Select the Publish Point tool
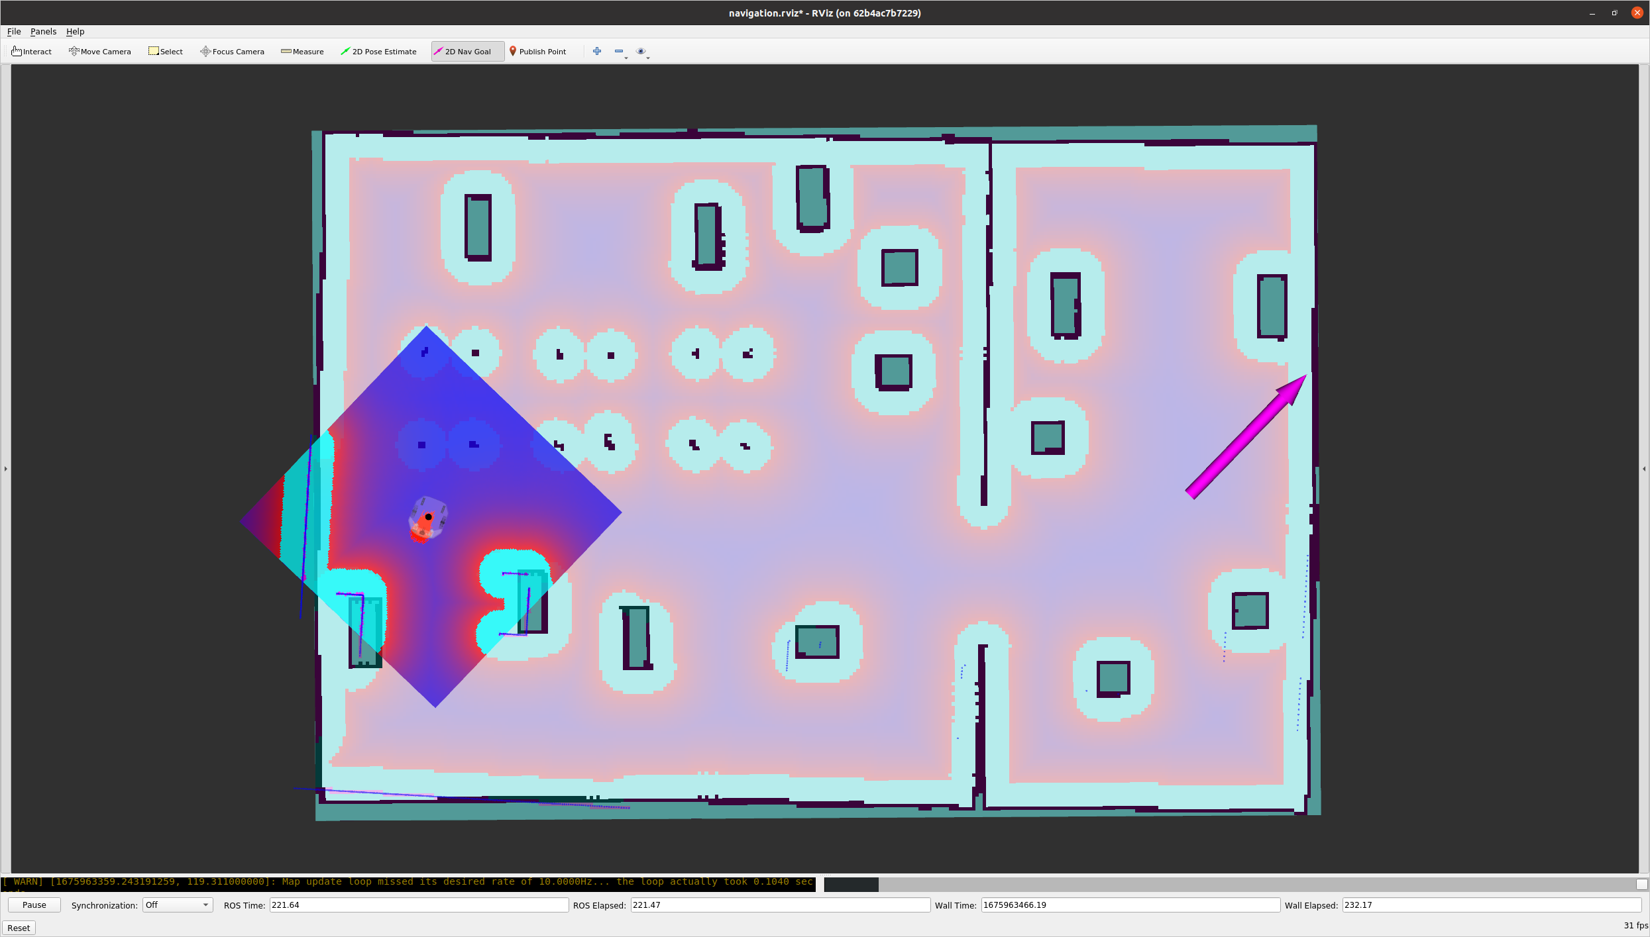 [537, 52]
